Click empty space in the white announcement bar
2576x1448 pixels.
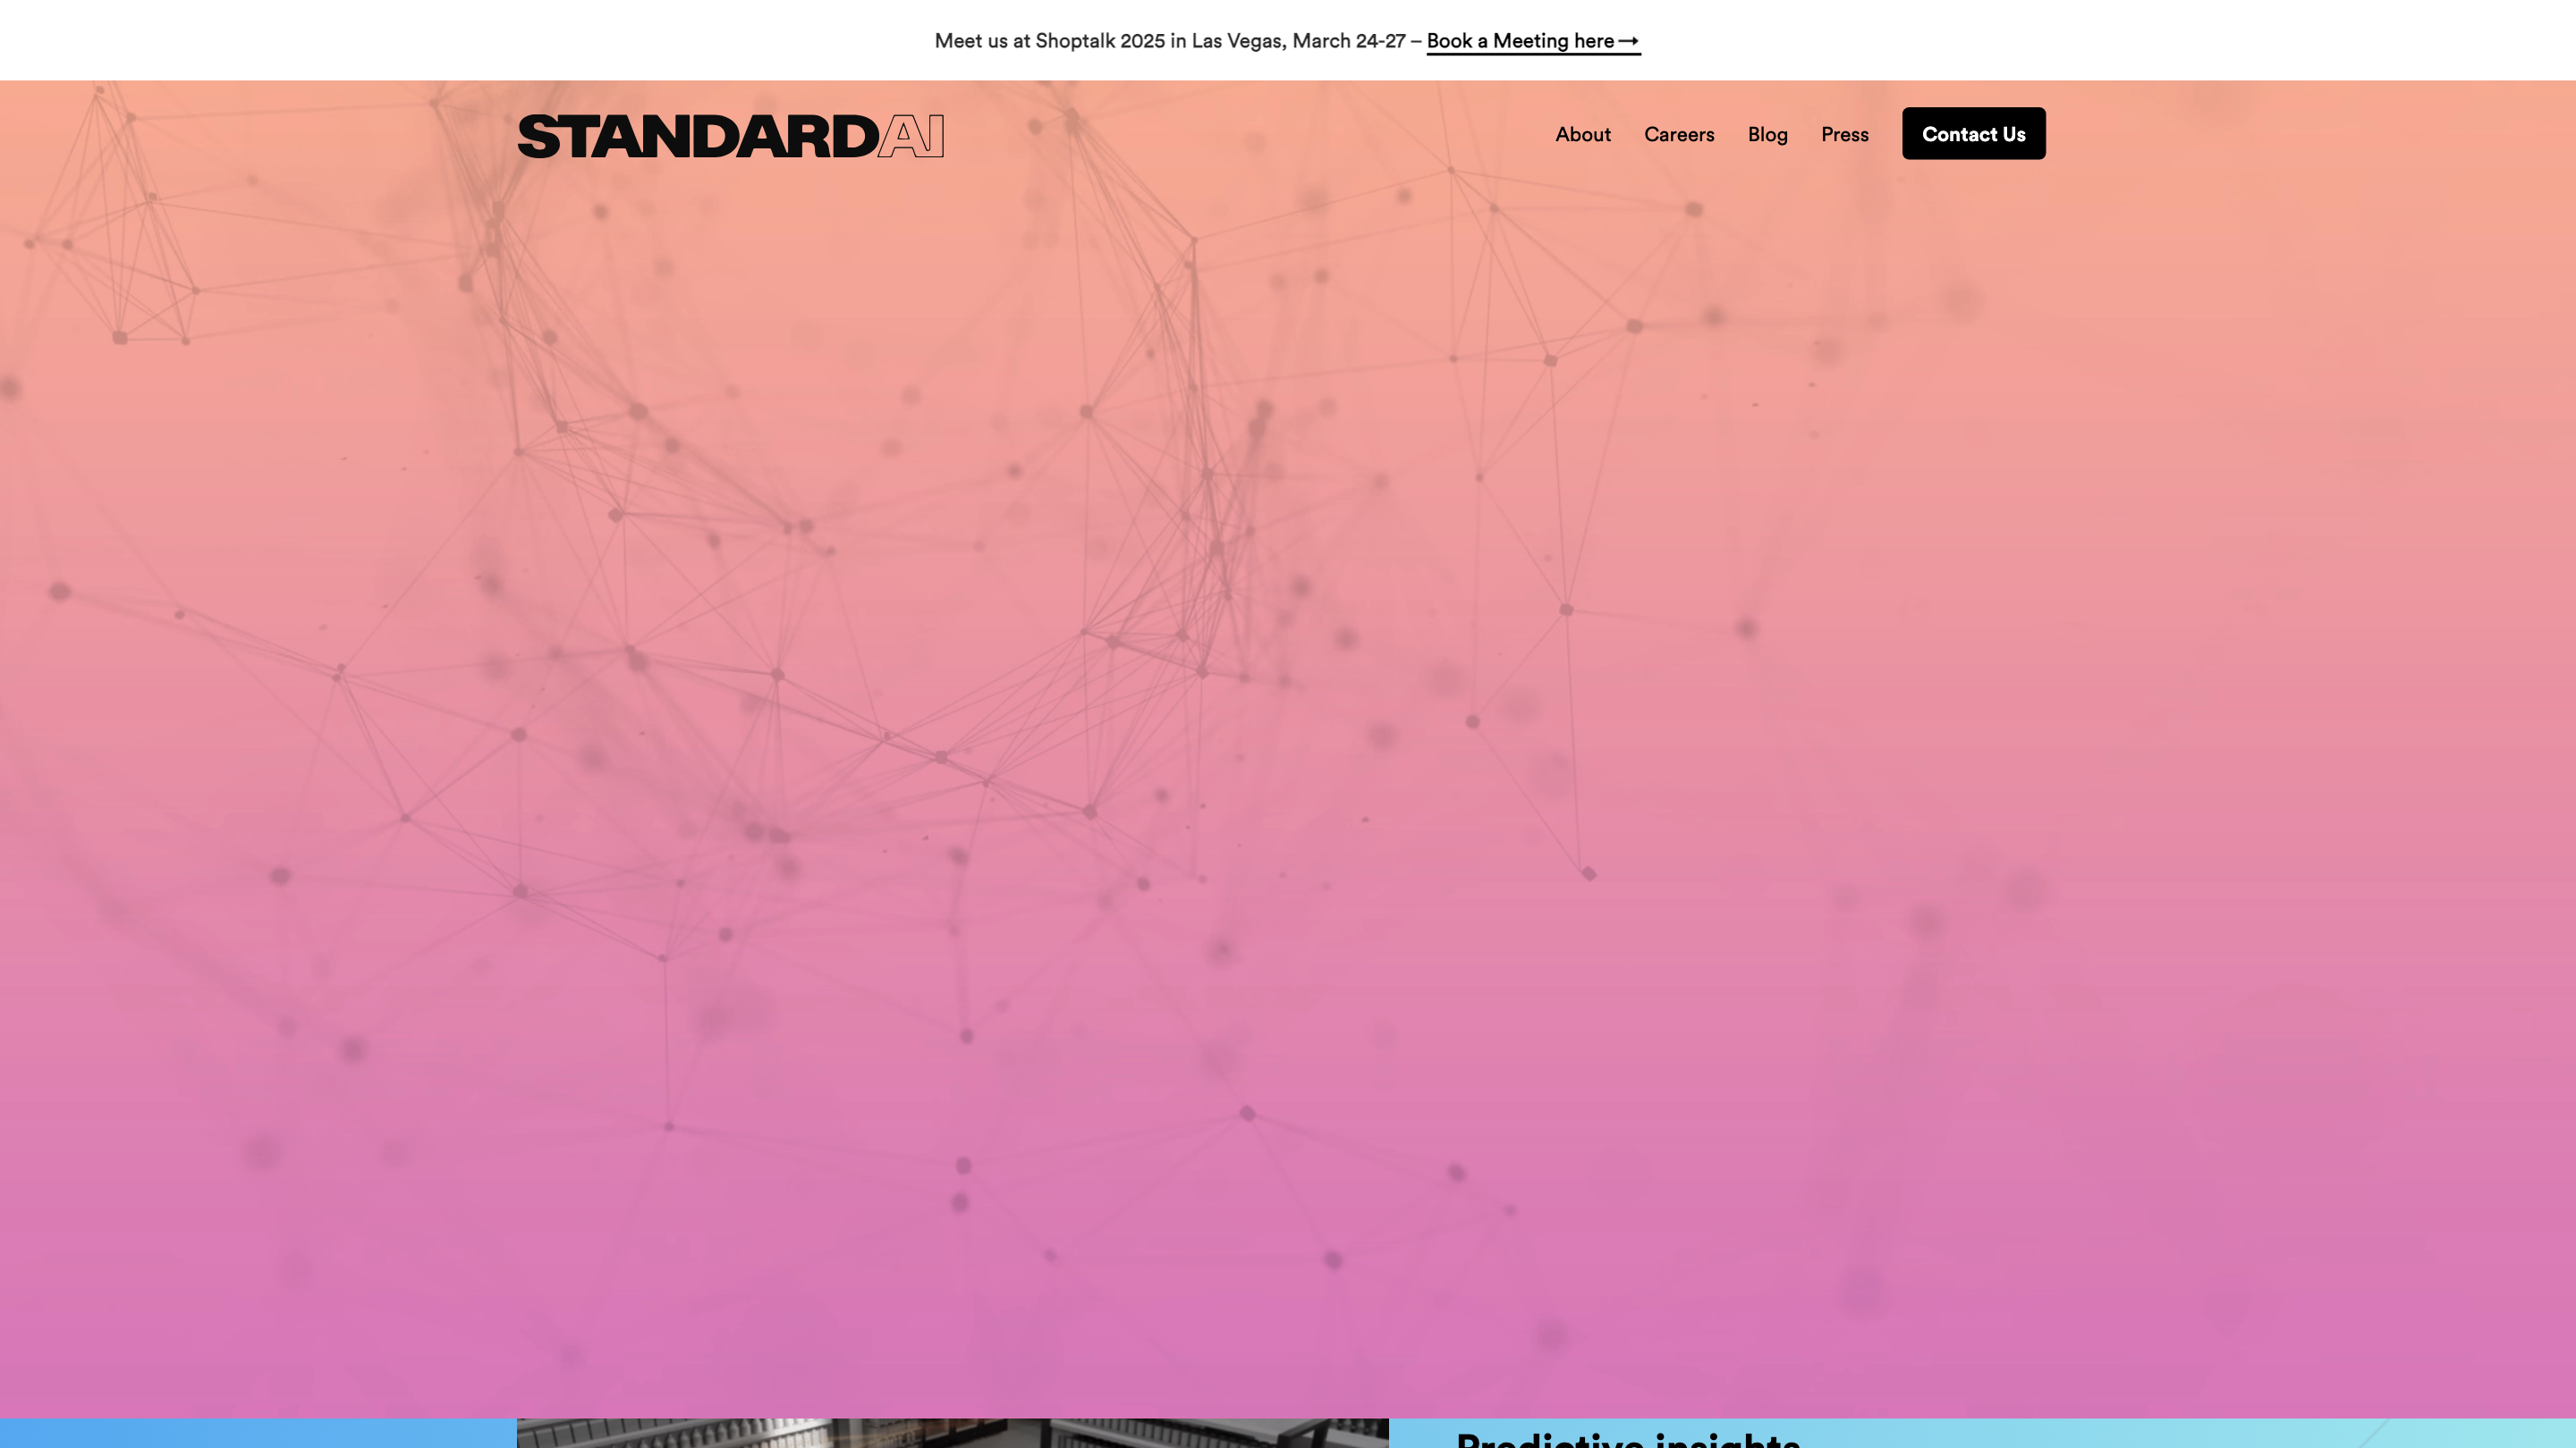point(400,40)
